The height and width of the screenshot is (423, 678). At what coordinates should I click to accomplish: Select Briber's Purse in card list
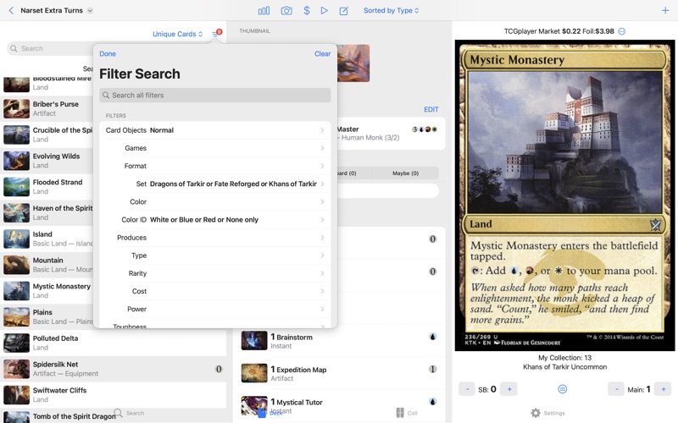pos(47,109)
